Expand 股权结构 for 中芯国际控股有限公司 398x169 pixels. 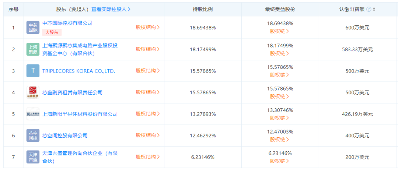[148, 27]
